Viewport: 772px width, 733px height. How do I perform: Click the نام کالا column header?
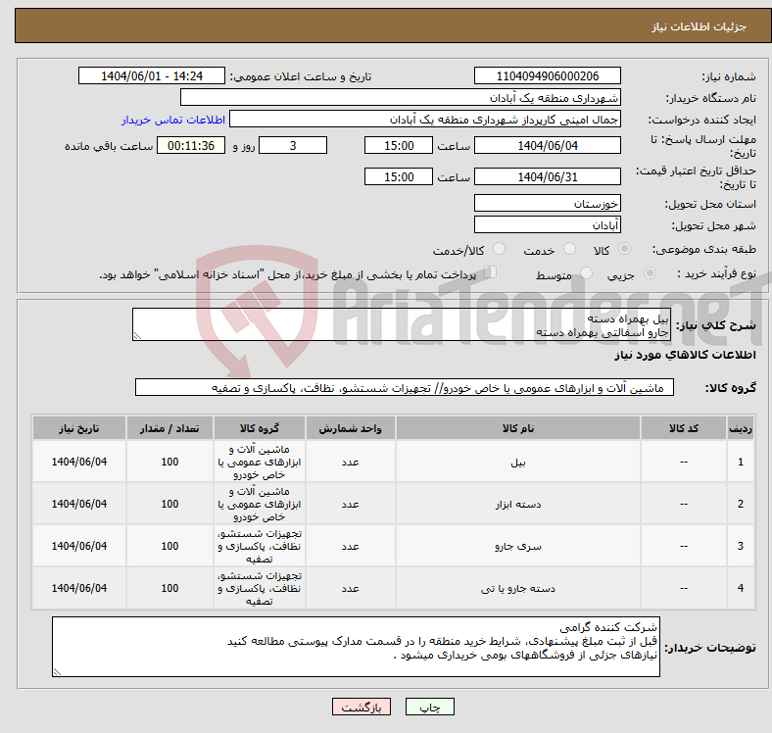[x=518, y=428]
